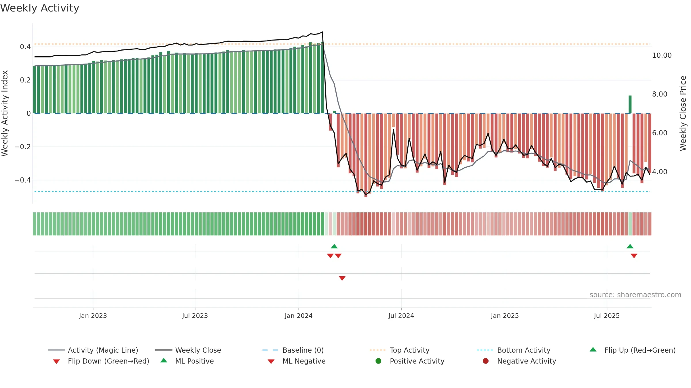Screen dimensions: 691x388
Task: Click the 10.00 price axis tick
Action: click(662, 55)
